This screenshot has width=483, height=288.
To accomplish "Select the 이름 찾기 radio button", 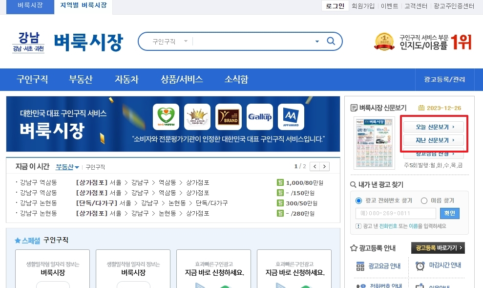I will [424, 201].
